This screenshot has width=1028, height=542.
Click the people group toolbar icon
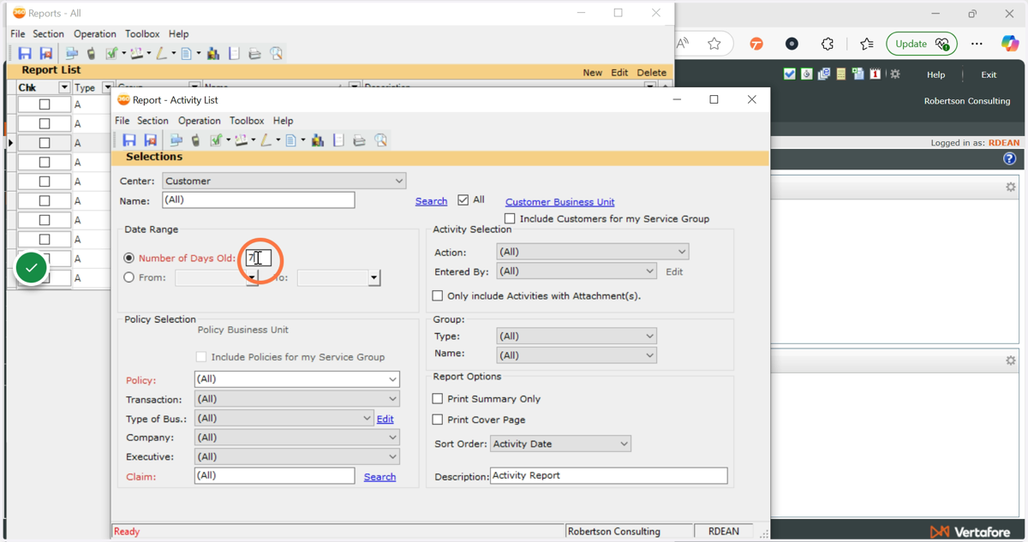point(318,140)
